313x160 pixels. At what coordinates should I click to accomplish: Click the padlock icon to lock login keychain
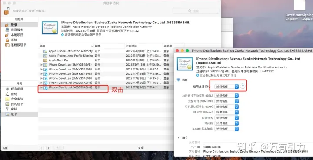pyautogui.click(x=7, y=11)
